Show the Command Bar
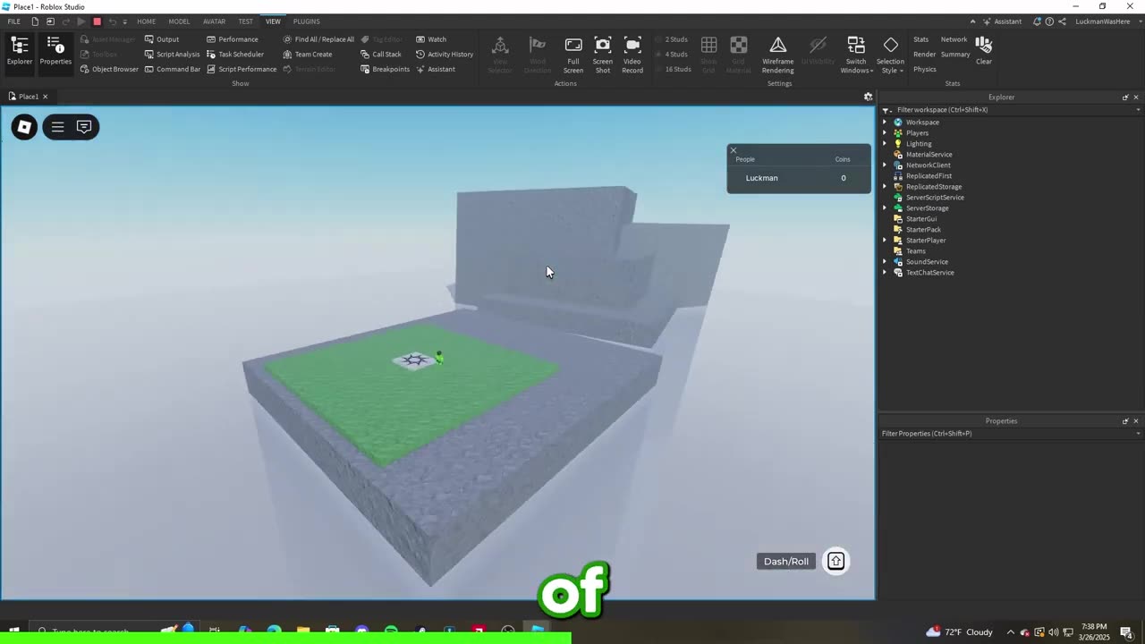The image size is (1145, 644). click(x=172, y=69)
